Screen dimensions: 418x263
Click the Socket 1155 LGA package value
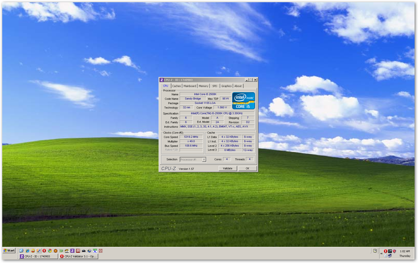205,103
